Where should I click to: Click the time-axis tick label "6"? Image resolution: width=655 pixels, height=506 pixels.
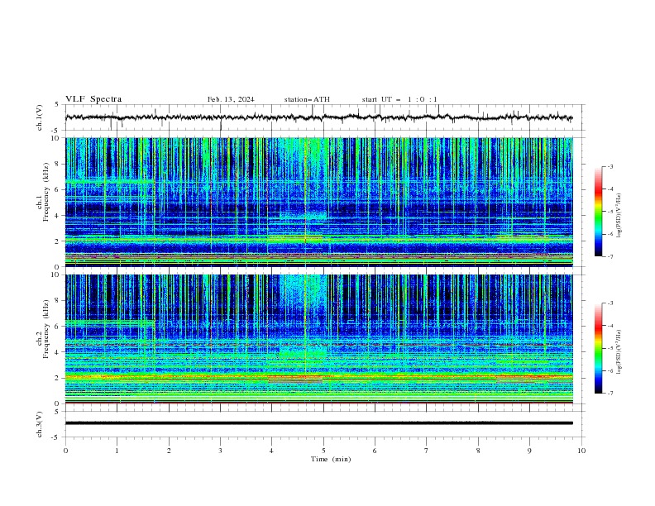pyautogui.click(x=375, y=451)
